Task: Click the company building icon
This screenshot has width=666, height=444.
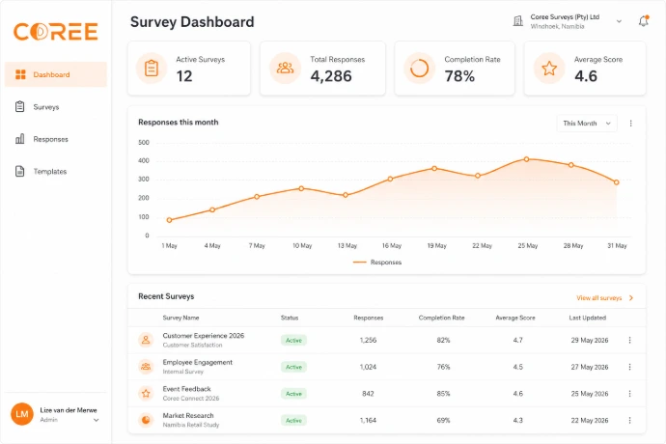Action: (517, 21)
